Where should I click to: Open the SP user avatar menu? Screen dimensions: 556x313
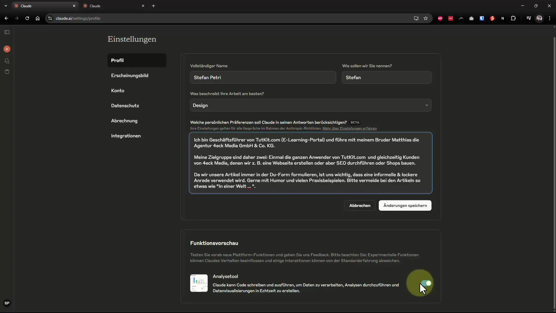[x=7, y=303]
